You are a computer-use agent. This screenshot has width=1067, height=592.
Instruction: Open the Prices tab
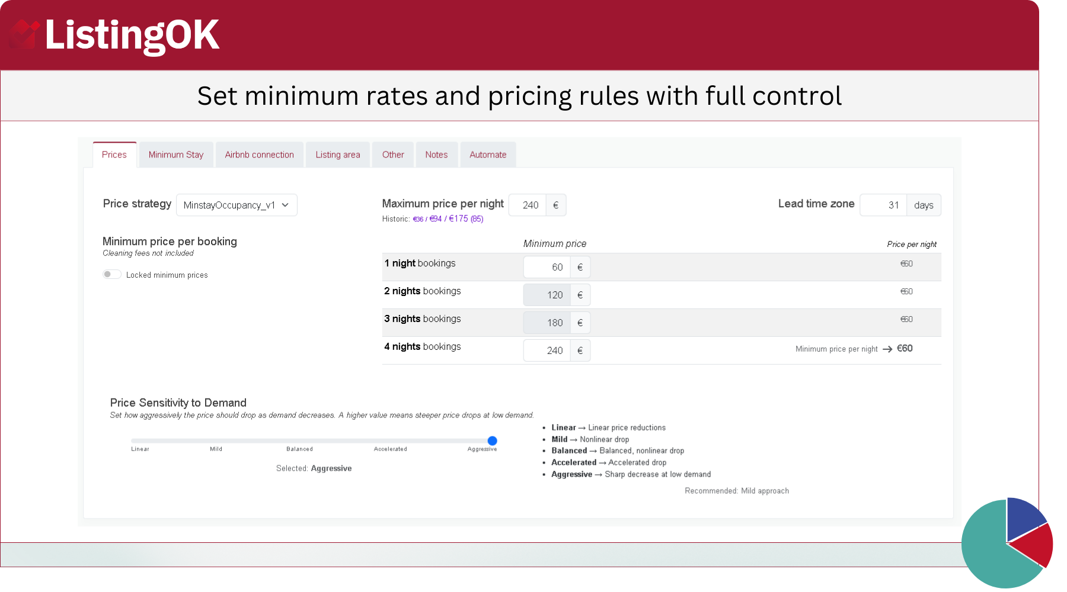tap(114, 155)
